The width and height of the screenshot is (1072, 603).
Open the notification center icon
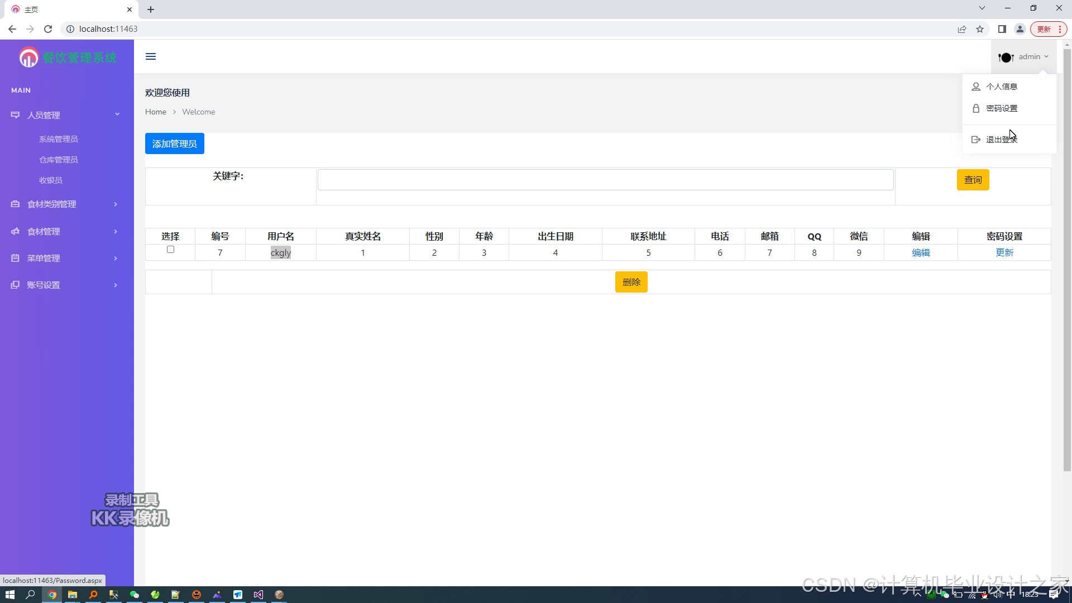[1054, 595]
